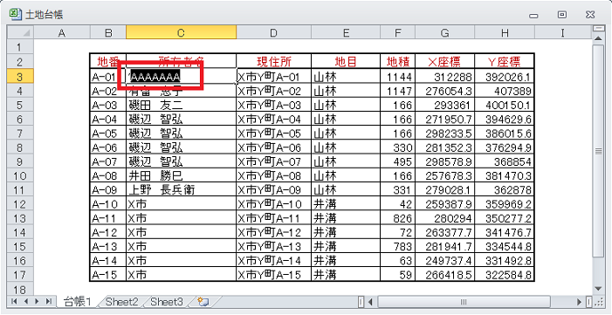Select X市 owner cell in row 14
Viewport: 612px width, 315px height.
[x=181, y=232]
